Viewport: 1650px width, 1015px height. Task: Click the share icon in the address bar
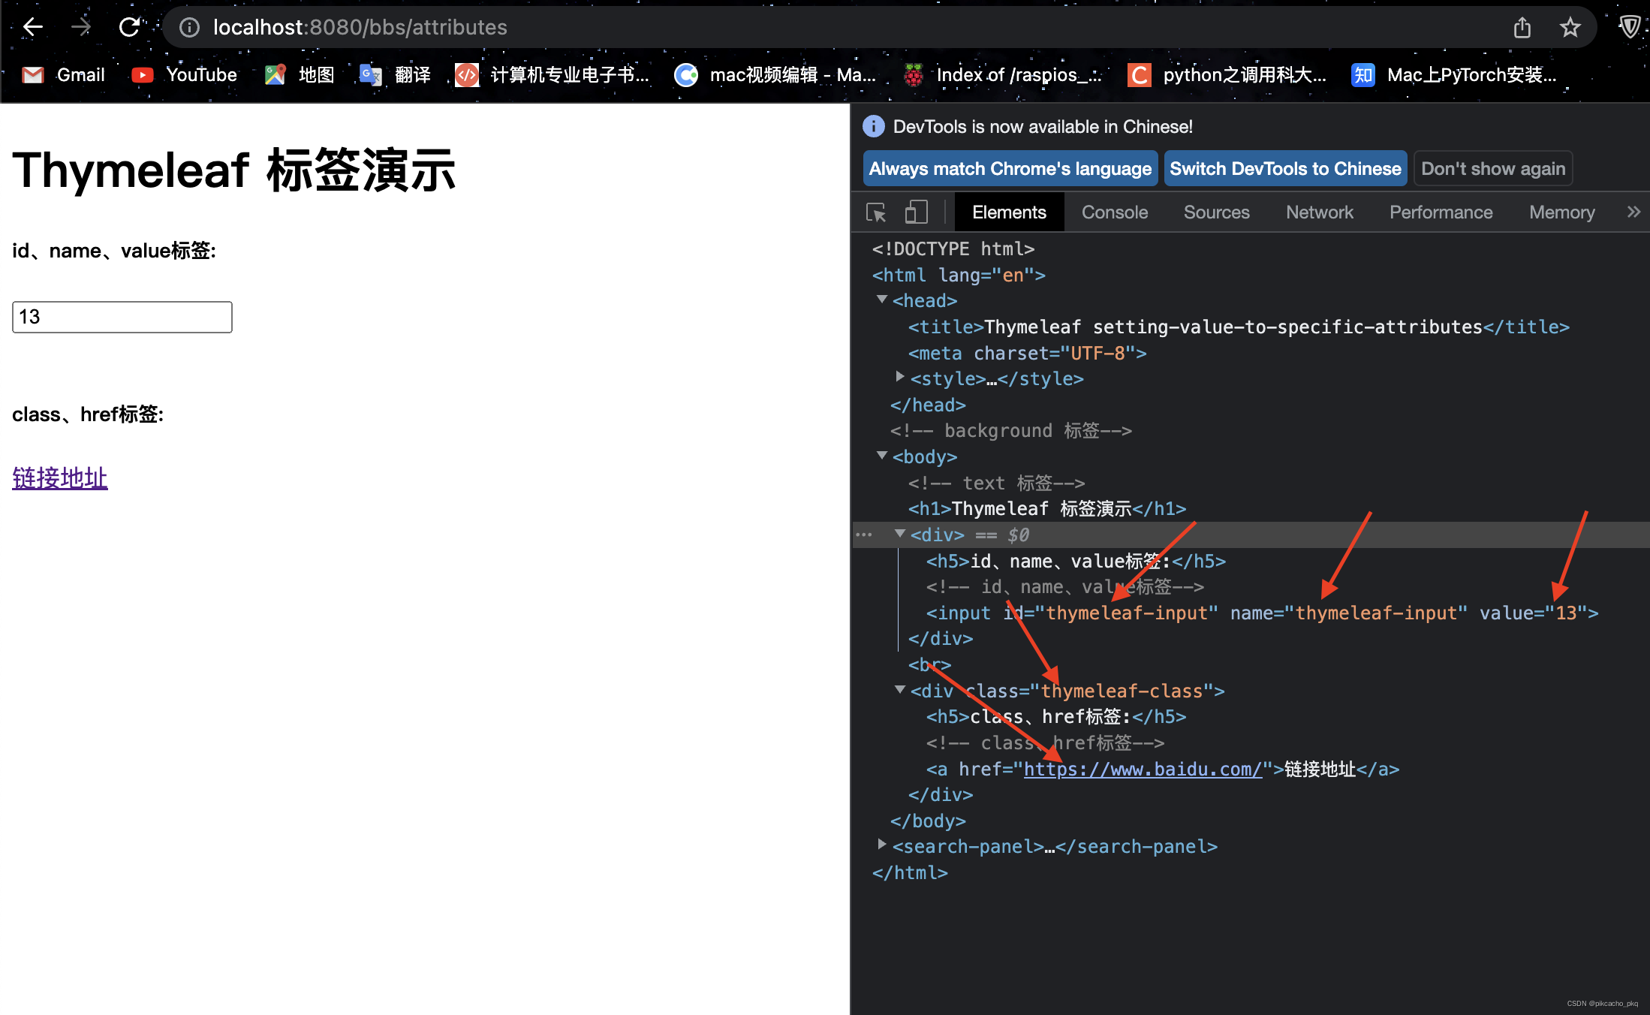[x=1522, y=27]
